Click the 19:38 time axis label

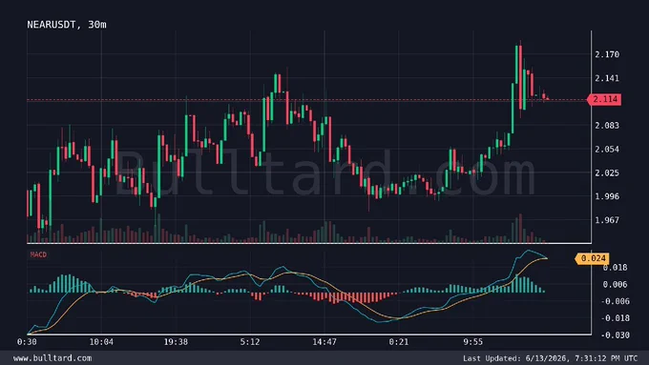tap(176, 342)
